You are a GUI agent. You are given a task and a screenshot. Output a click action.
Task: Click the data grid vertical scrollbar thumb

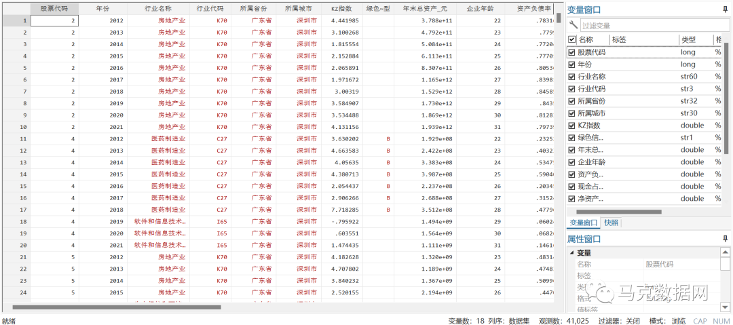pos(559,18)
